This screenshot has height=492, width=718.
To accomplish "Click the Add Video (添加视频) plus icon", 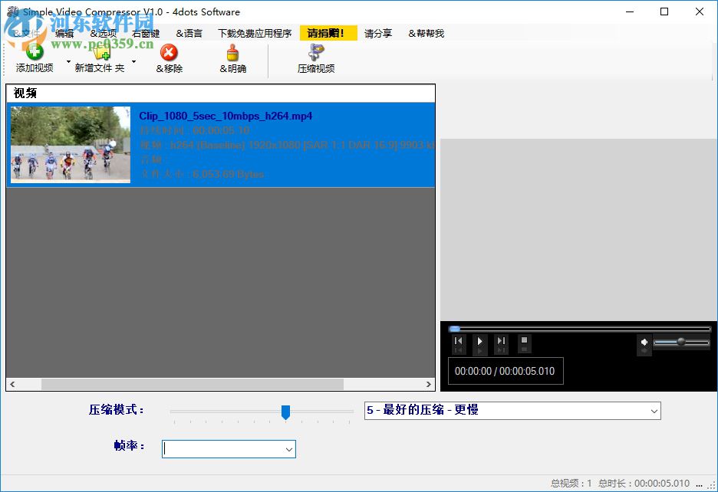I will tap(35, 51).
